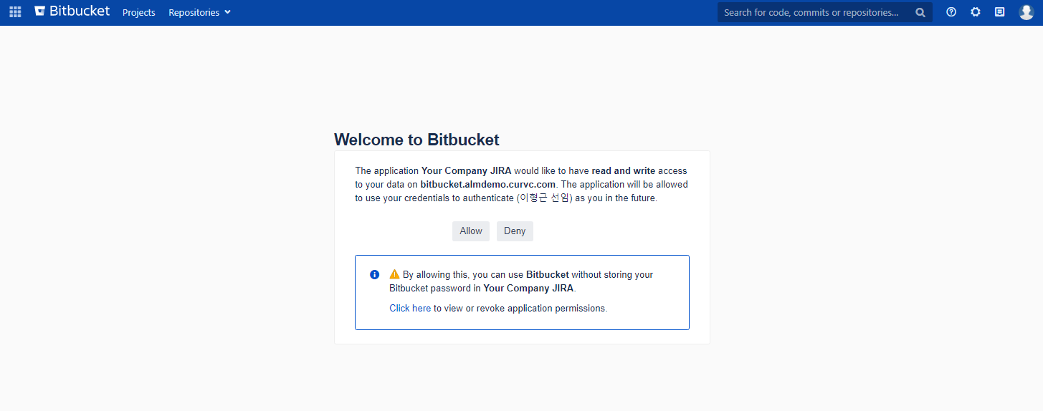Open the administration gear settings
The image size is (1043, 411).
975,12
